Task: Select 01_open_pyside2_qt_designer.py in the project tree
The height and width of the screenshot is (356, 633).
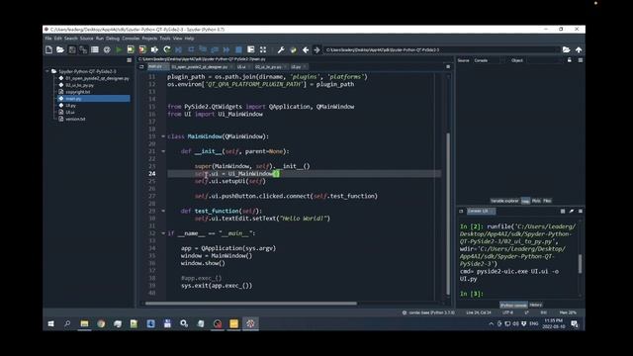Action: click(x=97, y=78)
